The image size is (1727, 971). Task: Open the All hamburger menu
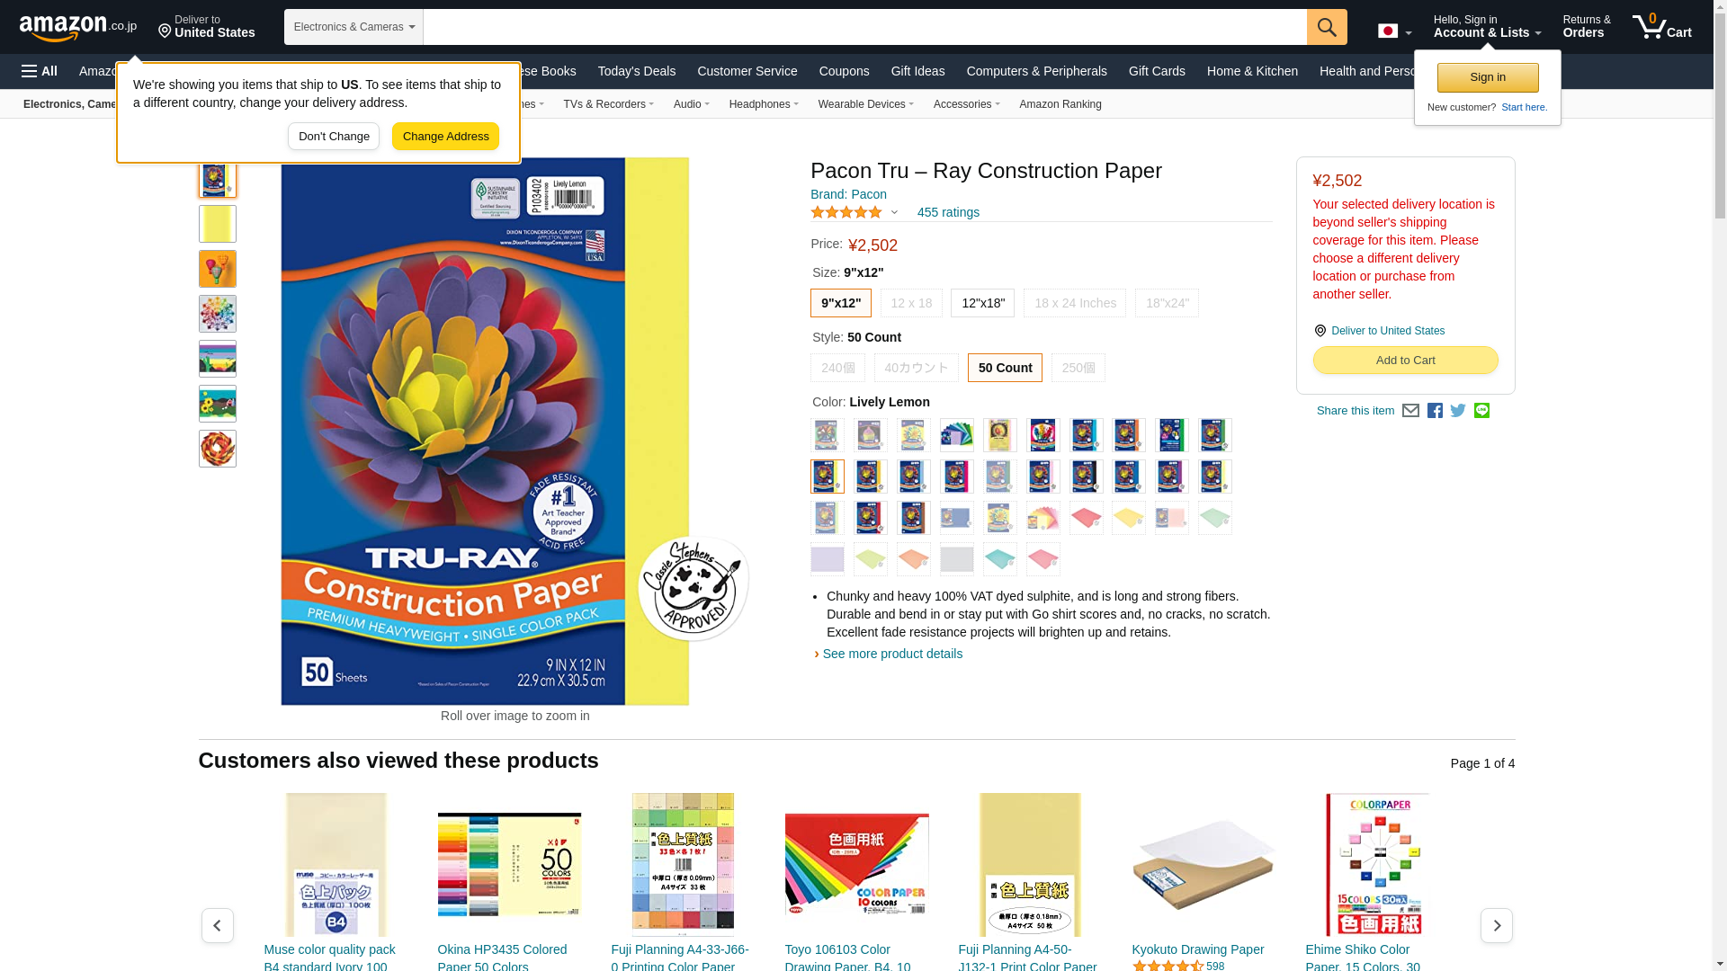[40, 71]
